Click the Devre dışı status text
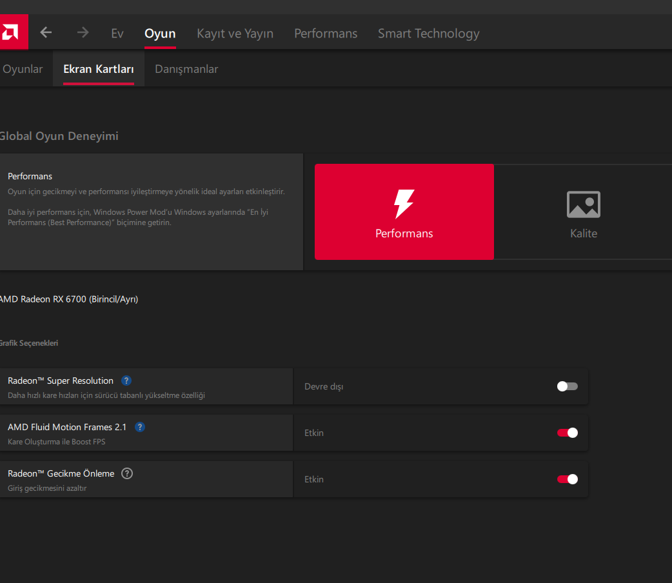 click(324, 387)
